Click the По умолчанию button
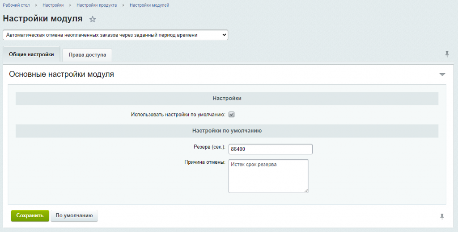This screenshot has height=232, width=458. coord(74,215)
